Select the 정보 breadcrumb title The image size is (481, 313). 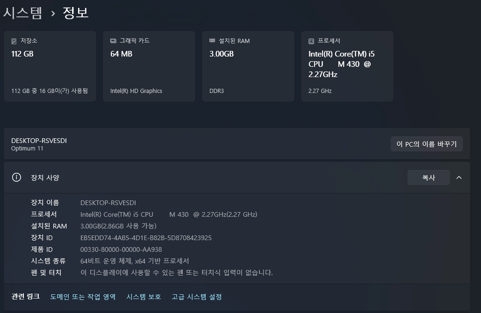coord(76,13)
